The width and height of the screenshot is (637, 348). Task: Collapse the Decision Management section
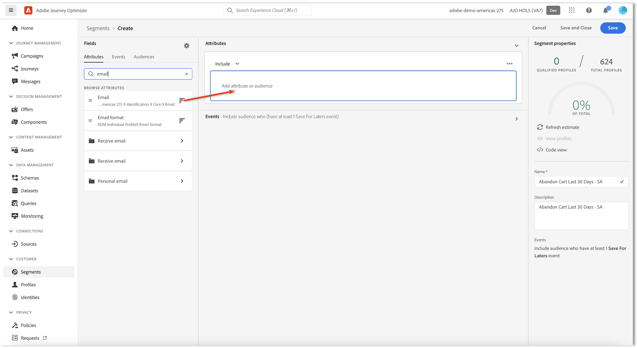click(11, 97)
